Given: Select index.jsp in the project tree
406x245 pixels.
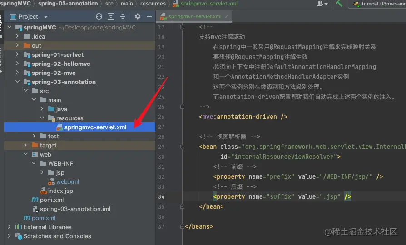Looking at the screenshot, I should [60, 191].
